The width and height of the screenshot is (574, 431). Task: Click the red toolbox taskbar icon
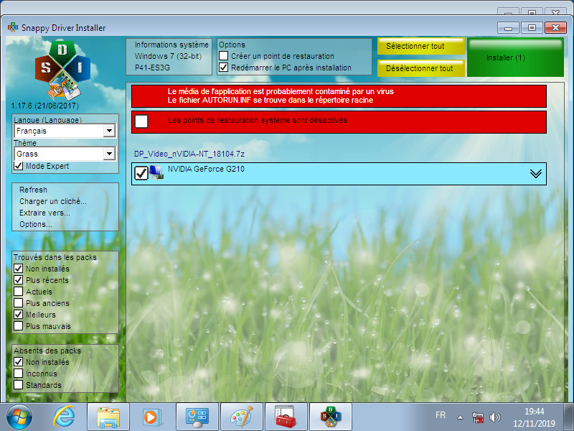click(x=286, y=416)
